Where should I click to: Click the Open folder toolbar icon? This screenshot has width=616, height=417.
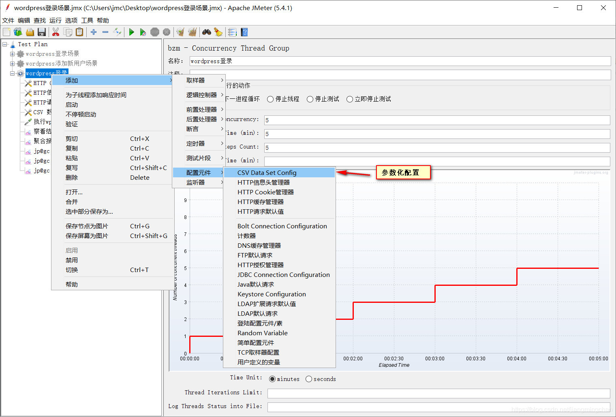(x=30, y=32)
